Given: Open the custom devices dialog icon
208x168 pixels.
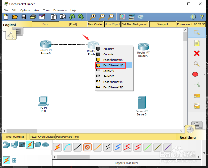Looking at the screenshot, I should [131, 17].
